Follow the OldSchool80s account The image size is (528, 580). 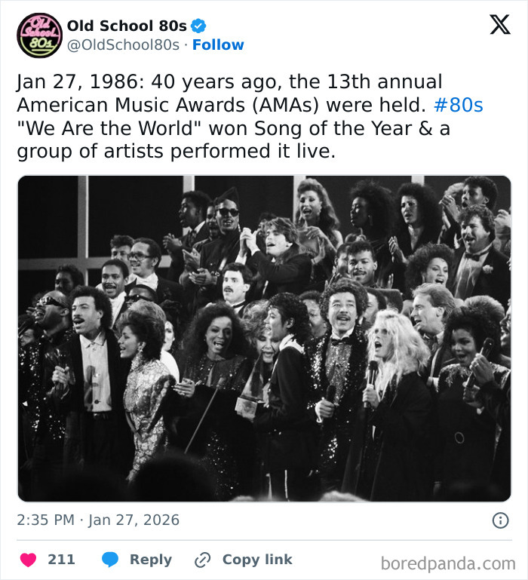218,45
